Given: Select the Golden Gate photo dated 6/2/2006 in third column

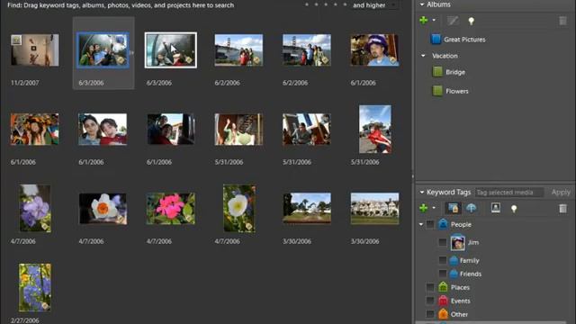Looking at the screenshot, I should coord(238,50).
